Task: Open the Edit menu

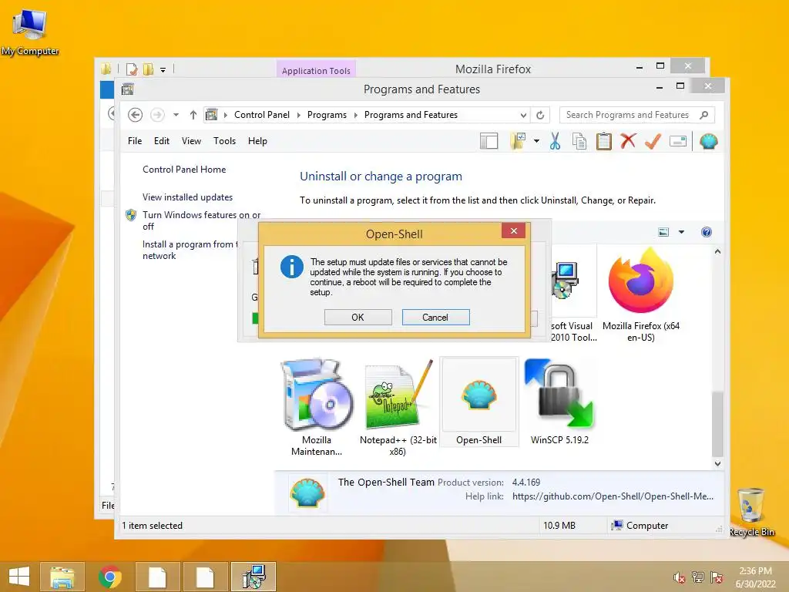Action: click(x=162, y=141)
